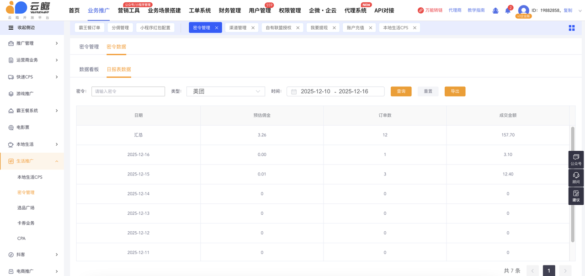Image resolution: width=585 pixels, height=276 pixels.
Task: Close the 本地生活CPS tab
Action: [x=415, y=28]
